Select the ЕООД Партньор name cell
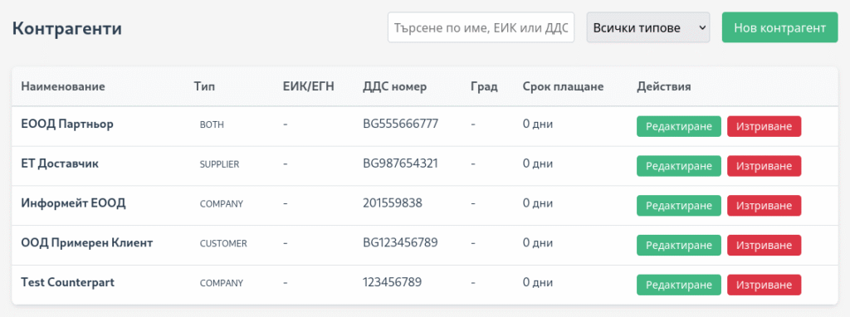The image size is (850, 317). click(x=67, y=124)
